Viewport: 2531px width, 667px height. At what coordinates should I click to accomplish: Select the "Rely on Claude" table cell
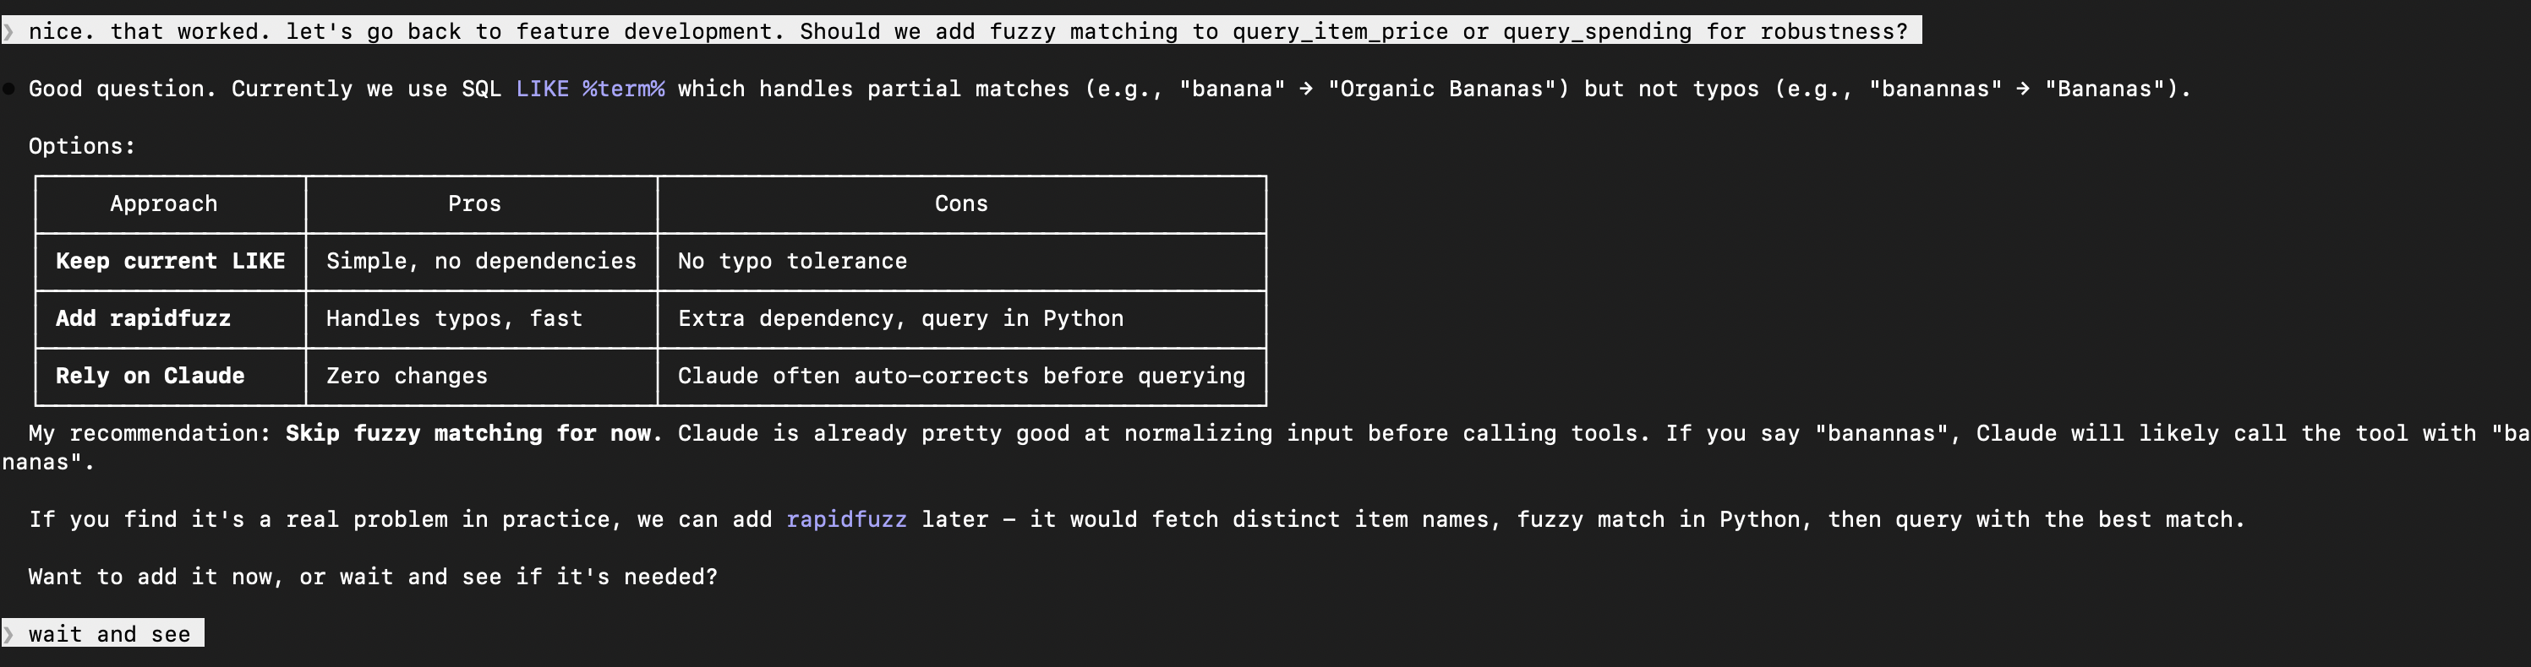coord(150,377)
